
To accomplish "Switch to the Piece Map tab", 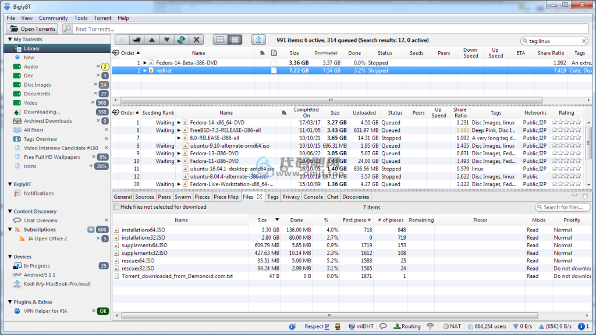I will [x=226, y=197].
